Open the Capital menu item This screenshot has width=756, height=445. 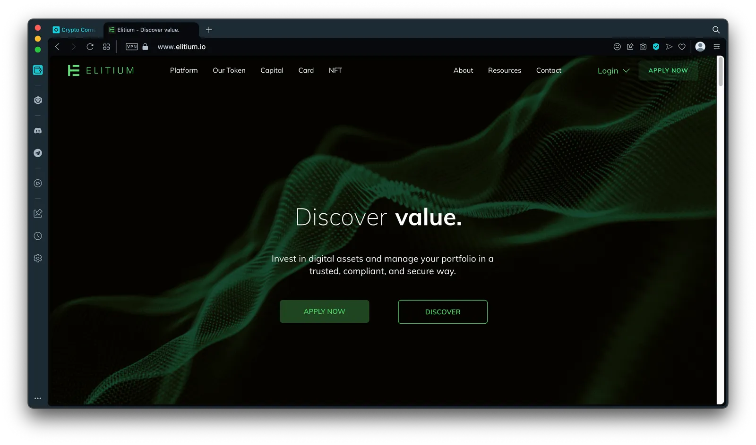[x=272, y=70]
